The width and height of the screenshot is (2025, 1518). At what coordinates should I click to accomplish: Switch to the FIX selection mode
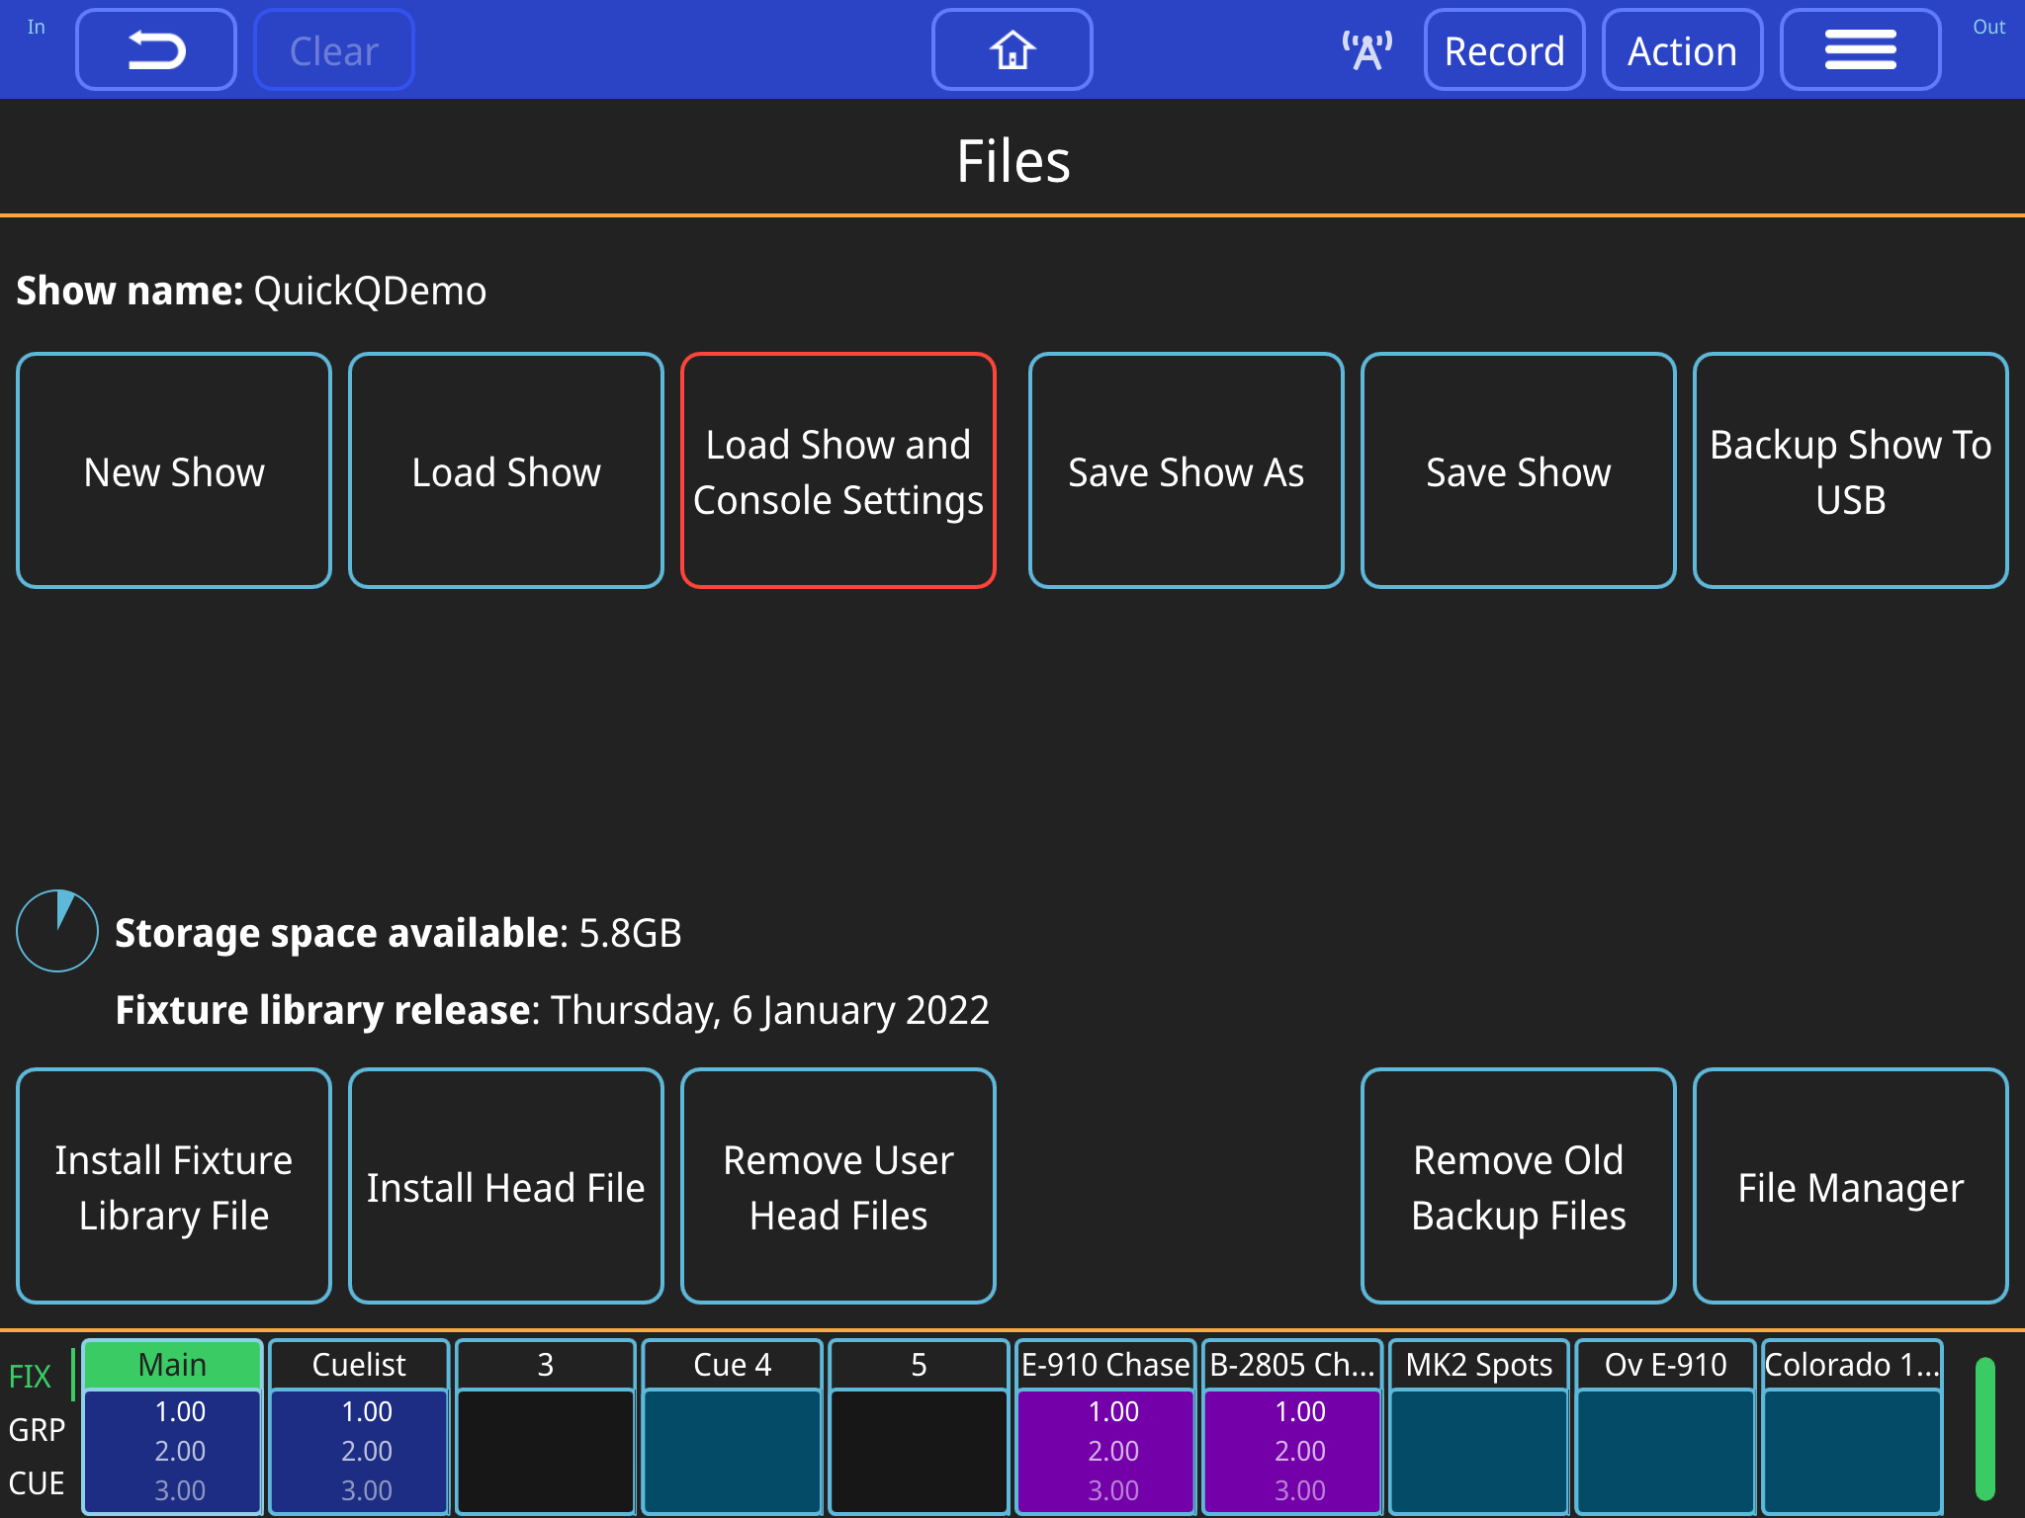[31, 1375]
